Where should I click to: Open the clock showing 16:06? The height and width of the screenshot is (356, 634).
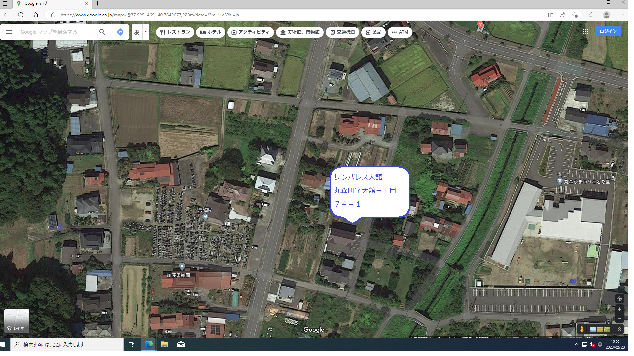(x=615, y=344)
